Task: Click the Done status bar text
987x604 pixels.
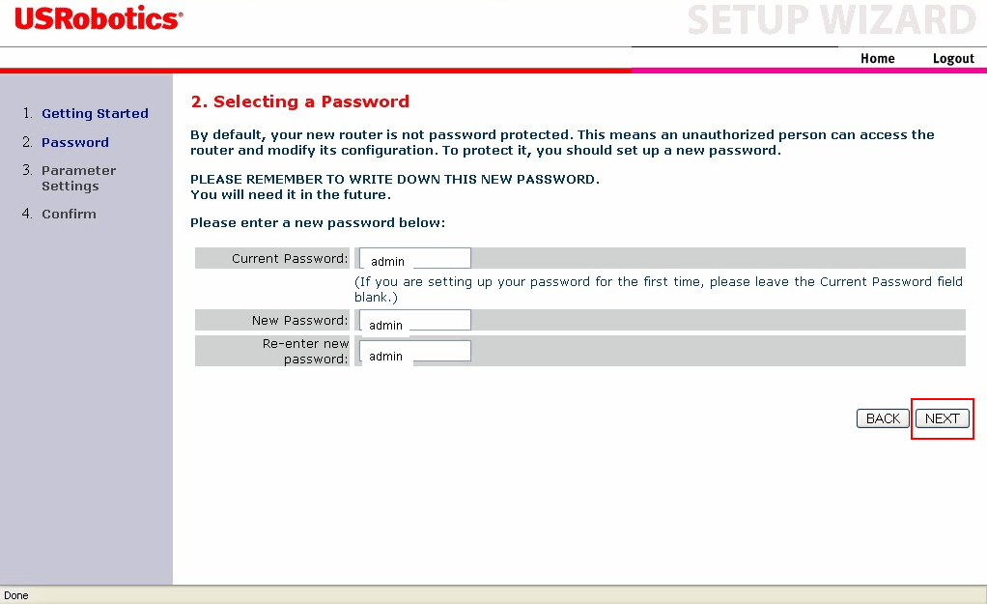Action: [16, 595]
